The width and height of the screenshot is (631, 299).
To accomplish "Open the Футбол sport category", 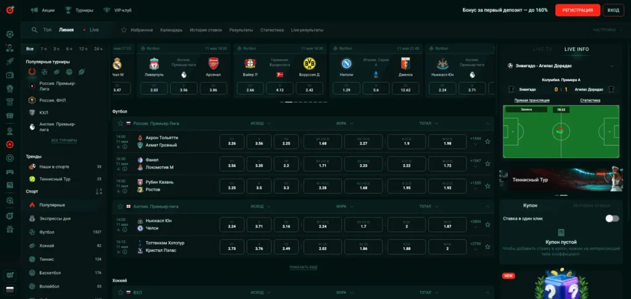I will [47, 232].
